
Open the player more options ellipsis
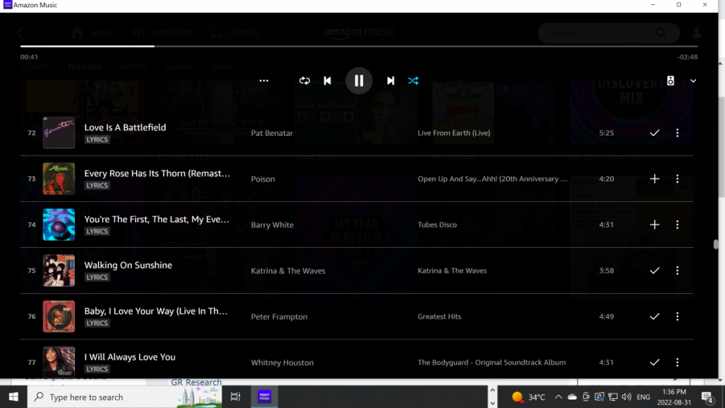click(263, 81)
